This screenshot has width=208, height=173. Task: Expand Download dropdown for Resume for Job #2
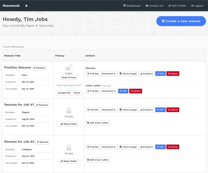(x=109, y=147)
